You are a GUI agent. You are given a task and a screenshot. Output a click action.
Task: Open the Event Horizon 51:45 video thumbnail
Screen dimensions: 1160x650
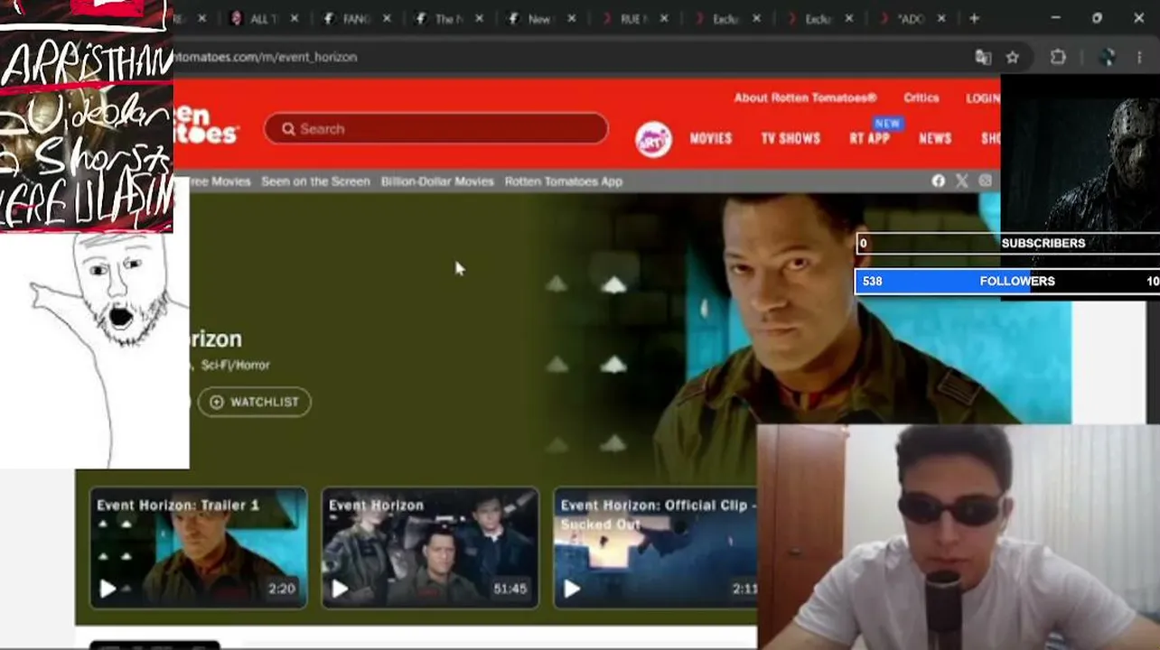click(x=430, y=548)
